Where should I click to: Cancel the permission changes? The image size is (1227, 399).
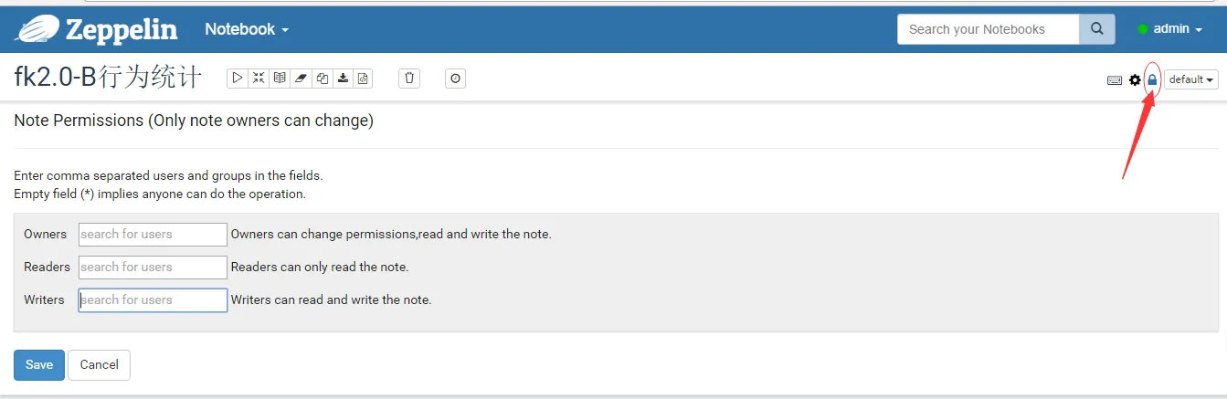99,364
